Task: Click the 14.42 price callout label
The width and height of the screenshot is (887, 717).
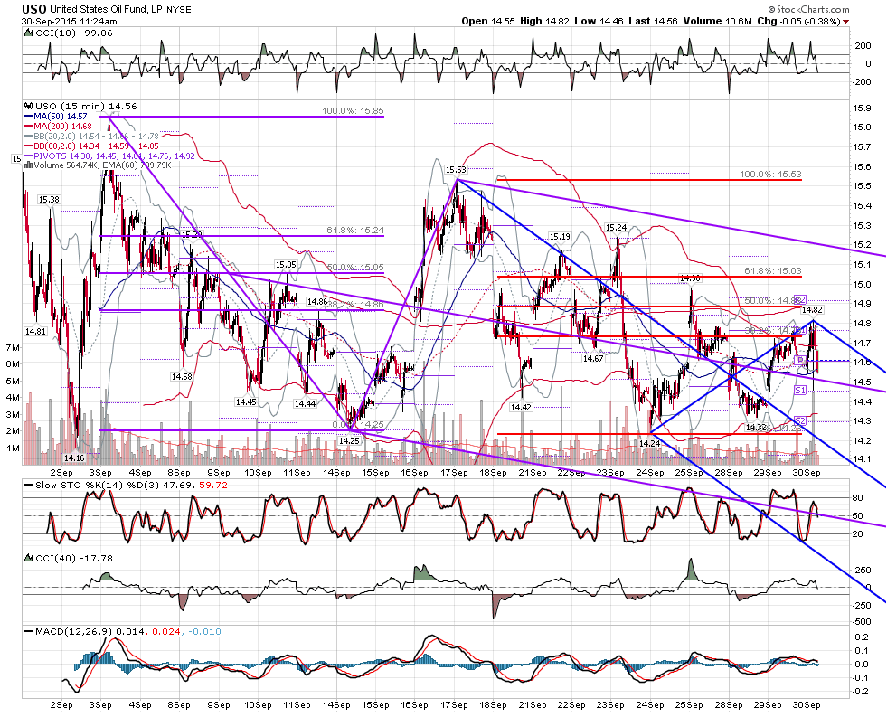Action: [x=521, y=407]
